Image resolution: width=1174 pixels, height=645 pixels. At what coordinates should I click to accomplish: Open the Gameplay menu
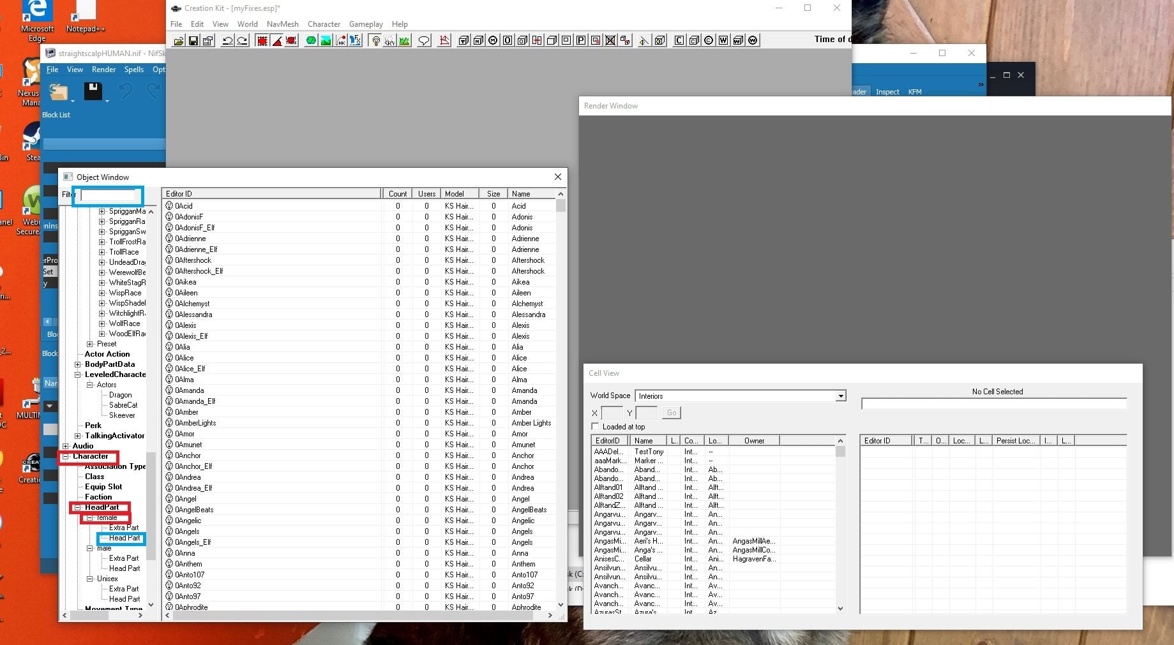(366, 24)
